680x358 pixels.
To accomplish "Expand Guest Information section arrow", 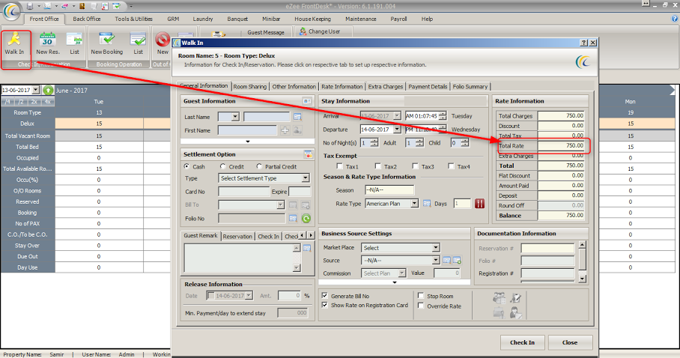I will (248, 142).
